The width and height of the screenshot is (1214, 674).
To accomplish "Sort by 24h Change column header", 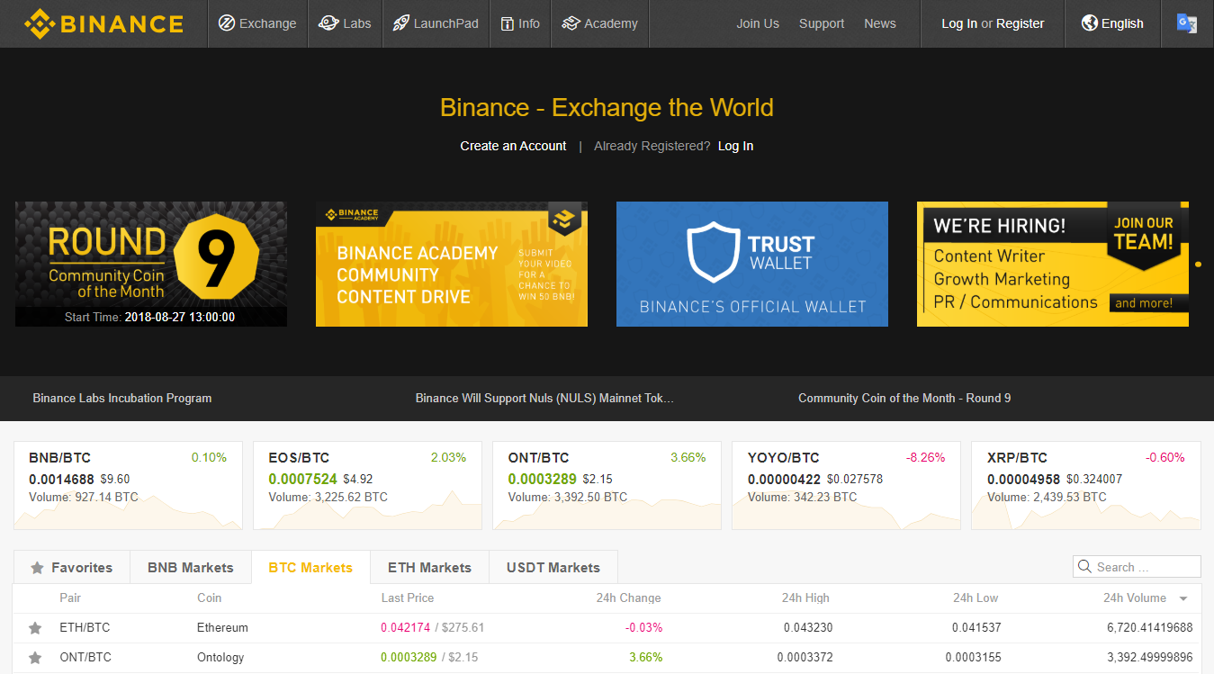I will pos(628,598).
